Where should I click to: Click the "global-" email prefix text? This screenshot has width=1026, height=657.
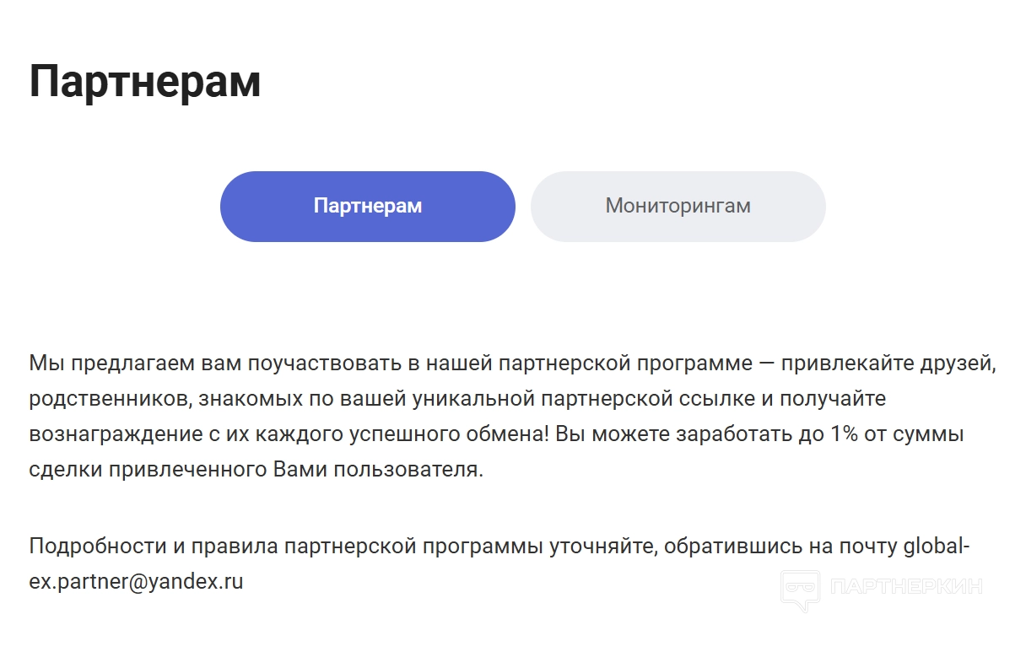[x=936, y=546]
